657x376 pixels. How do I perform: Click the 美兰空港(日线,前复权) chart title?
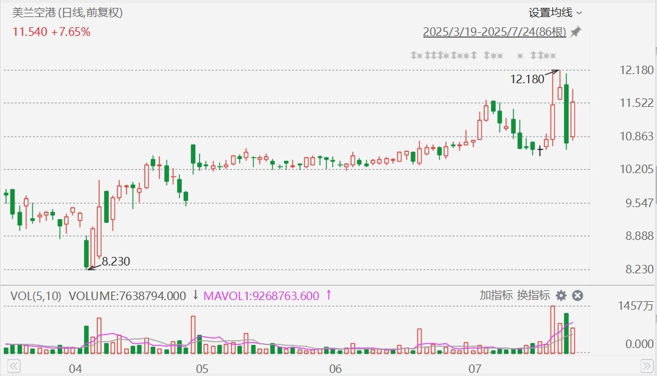pyautogui.click(x=68, y=13)
